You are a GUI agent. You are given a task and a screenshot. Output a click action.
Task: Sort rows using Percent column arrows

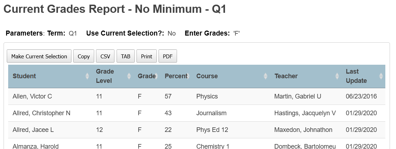(188, 76)
